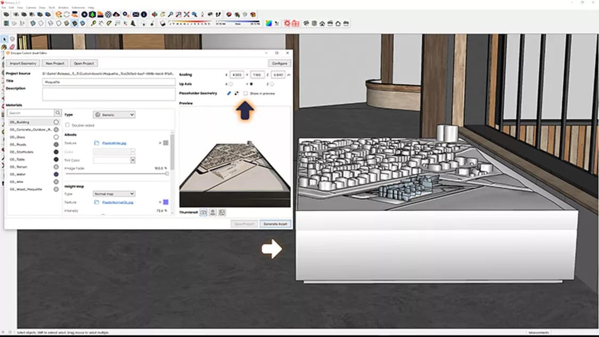
Task: Click the Enscape start render icon
Action: click(287, 23)
